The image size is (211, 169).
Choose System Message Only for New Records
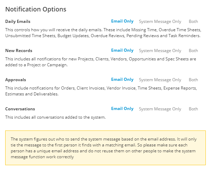pyautogui.click(x=160, y=51)
